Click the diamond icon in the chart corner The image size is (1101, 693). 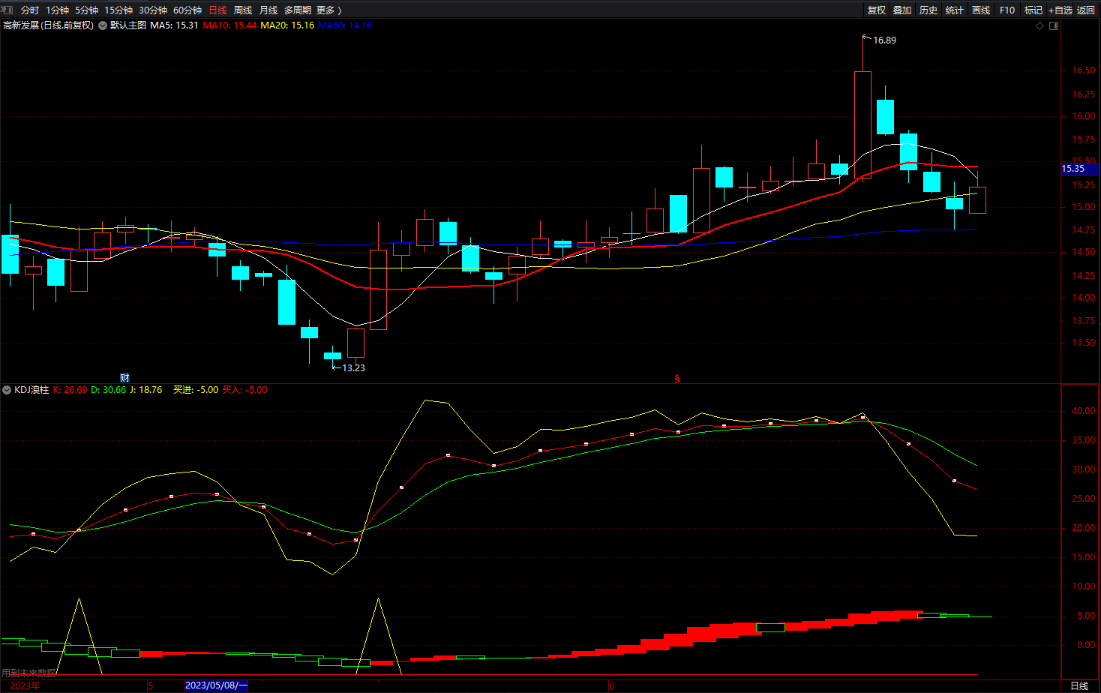1039,25
